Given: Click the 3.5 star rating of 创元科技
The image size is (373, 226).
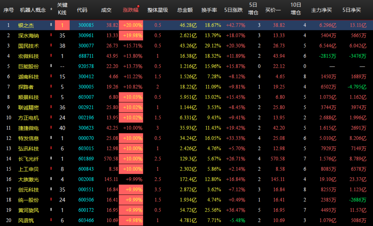Looking at the screenshot, I should click(158, 190).
